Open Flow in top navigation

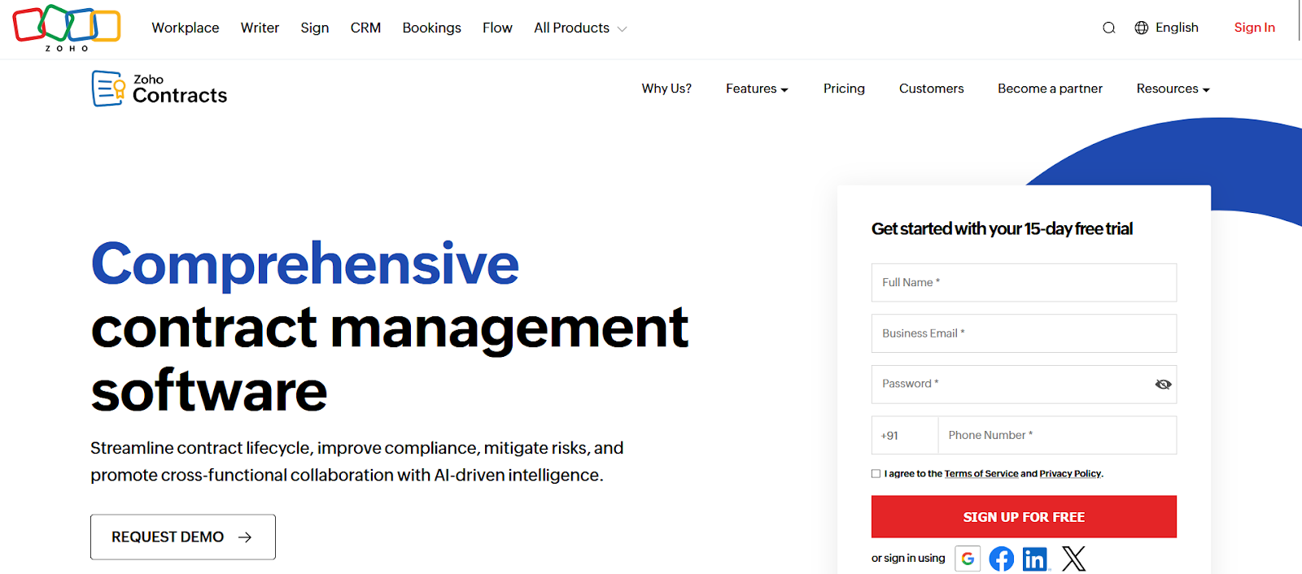[497, 28]
